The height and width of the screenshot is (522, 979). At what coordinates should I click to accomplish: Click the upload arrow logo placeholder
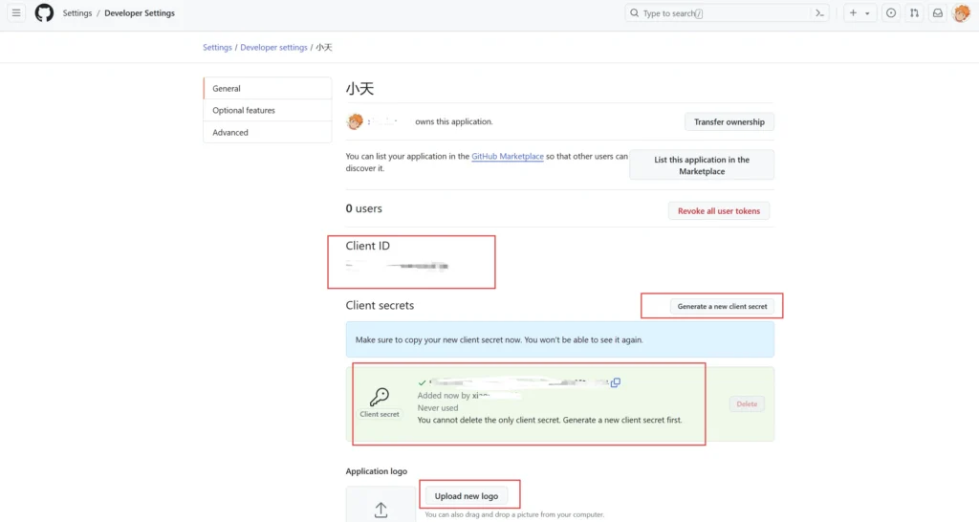381,510
